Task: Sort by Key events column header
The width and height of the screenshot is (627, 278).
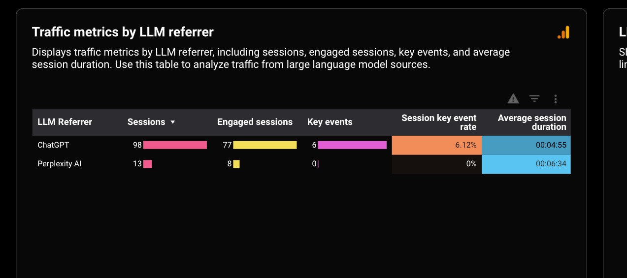Action: [330, 122]
